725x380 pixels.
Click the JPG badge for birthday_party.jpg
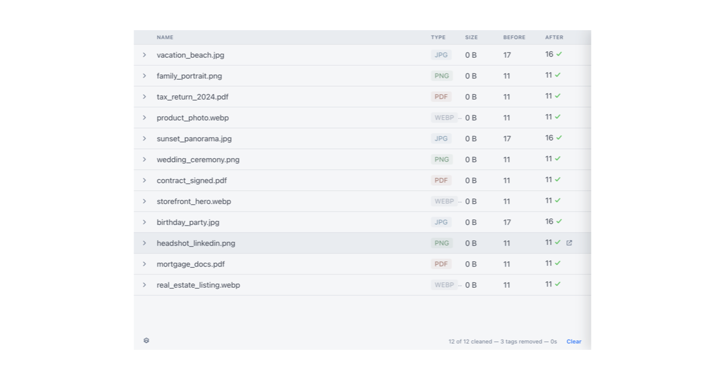pos(441,223)
